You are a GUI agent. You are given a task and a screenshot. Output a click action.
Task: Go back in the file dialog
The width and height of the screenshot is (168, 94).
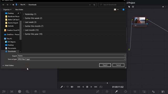click(x=3, y=5)
